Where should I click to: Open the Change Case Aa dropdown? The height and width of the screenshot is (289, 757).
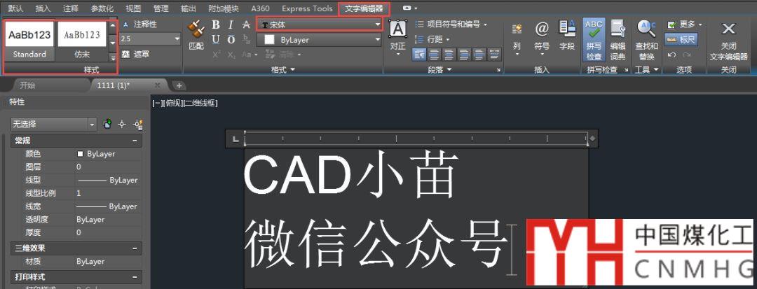coord(249,55)
